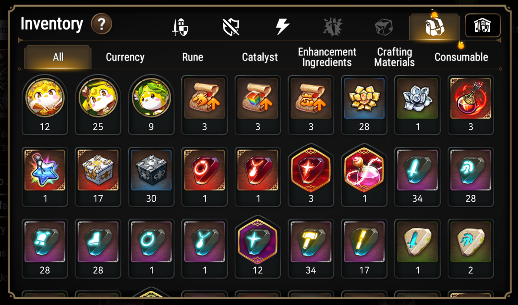Show the Crafting Materials tab
The width and height of the screenshot is (518, 305).
[x=394, y=57]
